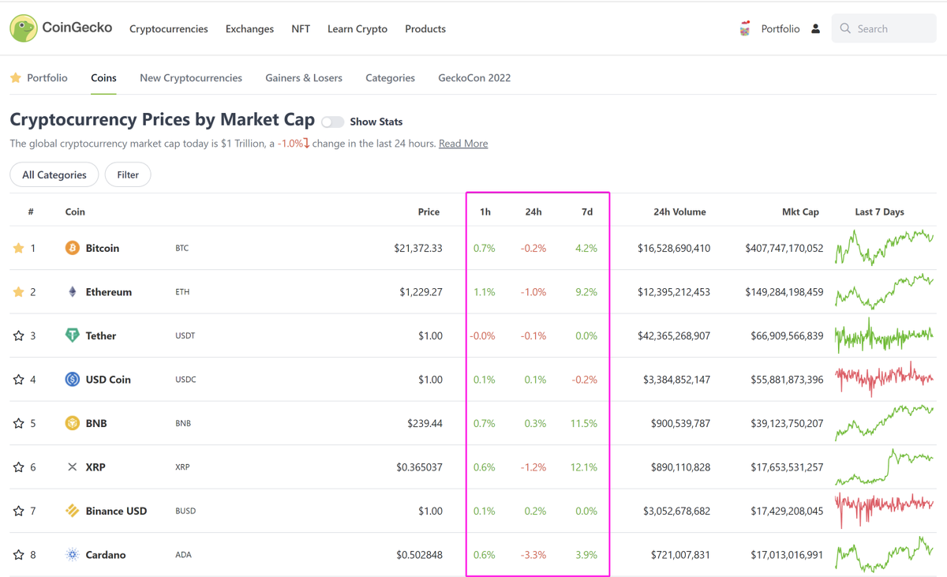The width and height of the screenshot is (947, 577).
Task: Click Ethereum market cap $149,284,198,459
Action: click(x=784, y=292)
